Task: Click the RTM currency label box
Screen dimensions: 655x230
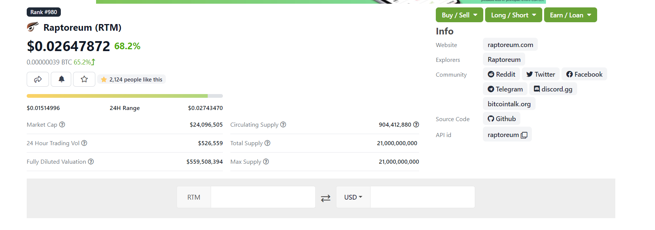Action: pyautogui.click(x=194, y=197)
